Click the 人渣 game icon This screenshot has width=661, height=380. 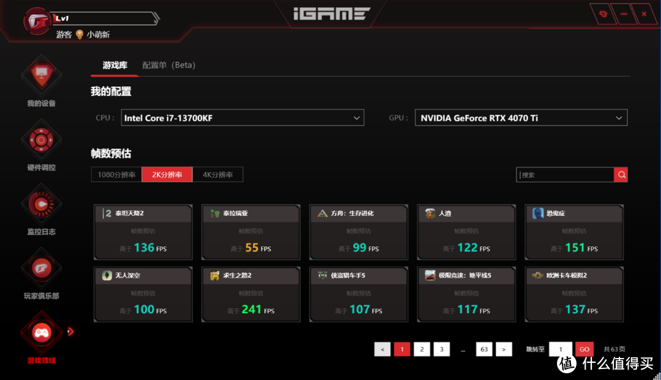point(430,213)
